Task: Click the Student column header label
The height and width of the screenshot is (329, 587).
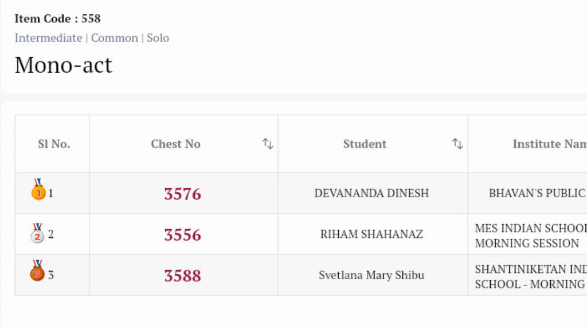Action: point(365,144)
